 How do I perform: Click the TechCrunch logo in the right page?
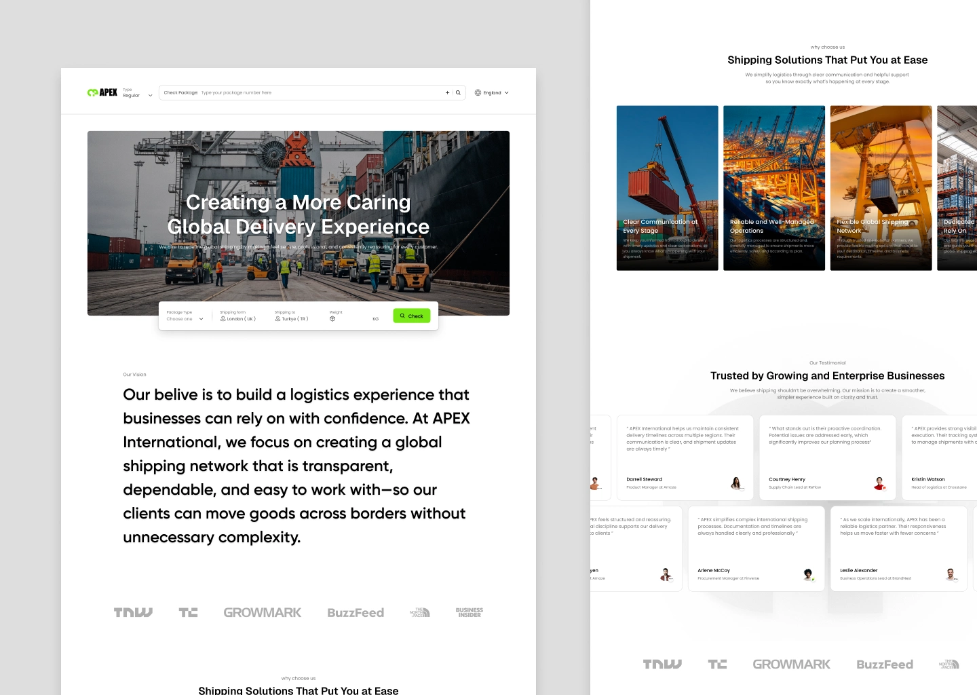pos(718,664)
